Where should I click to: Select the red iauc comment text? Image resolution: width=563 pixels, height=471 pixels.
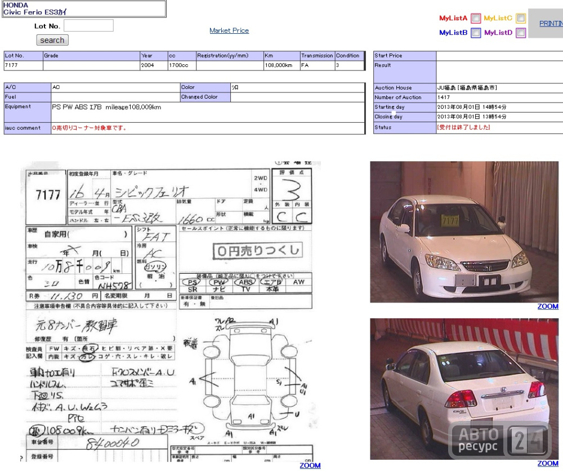pyautogui.click(x=90, y=128)
